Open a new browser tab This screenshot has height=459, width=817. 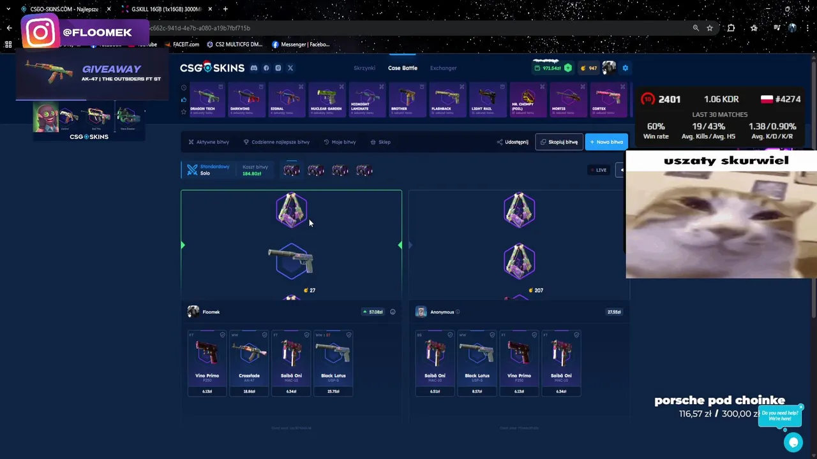click(225, 10)
